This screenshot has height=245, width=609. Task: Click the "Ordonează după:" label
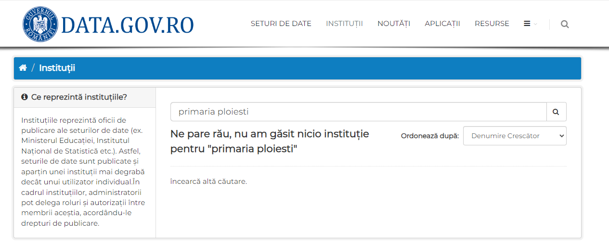point(430,136)
